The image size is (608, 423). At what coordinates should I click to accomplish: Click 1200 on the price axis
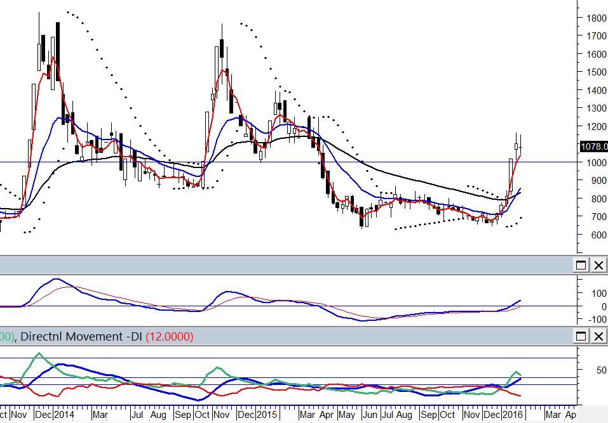[597, 127]
